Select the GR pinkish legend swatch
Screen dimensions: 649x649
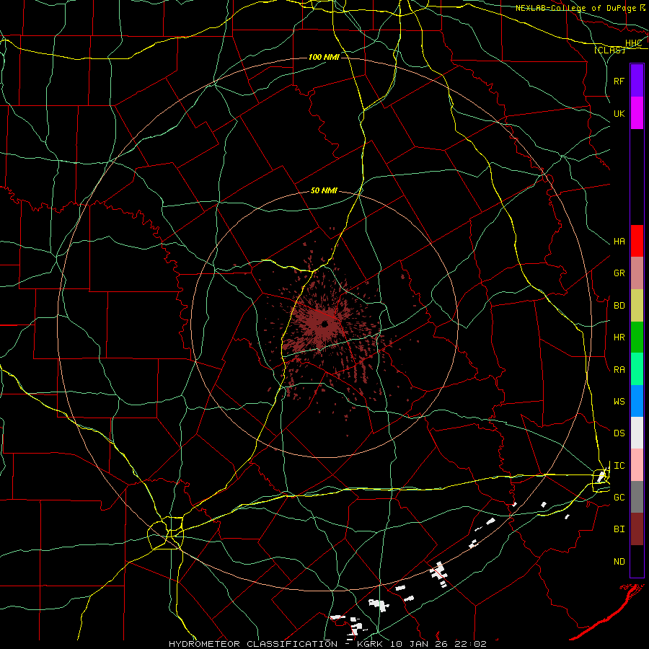pyautogui.click(x=637, y=273)
